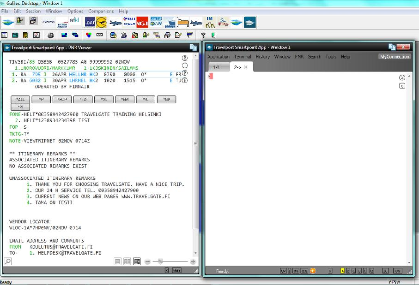Select single-column view layout in PNR Viewer

pyautogui.click(x=117, y=261)
